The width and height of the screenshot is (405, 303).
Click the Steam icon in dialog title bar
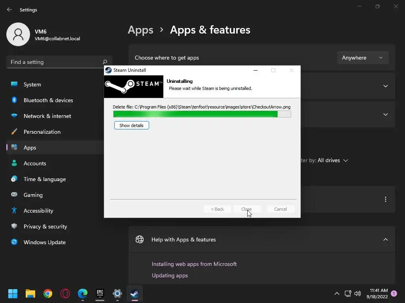[x=108, y=70]
